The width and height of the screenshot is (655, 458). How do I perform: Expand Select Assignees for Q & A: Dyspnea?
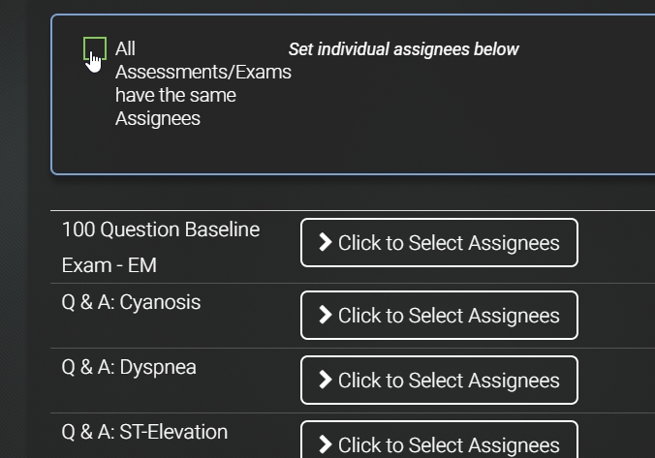tap(439, 380)
